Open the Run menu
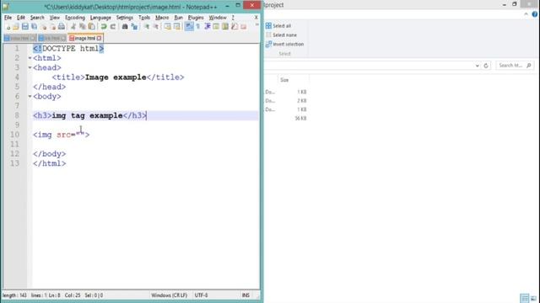Image resolution: width=540 pixels, height=303 pixels. 178,18
